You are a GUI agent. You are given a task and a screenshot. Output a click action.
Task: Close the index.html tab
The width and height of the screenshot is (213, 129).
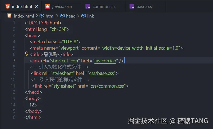pyautogui.click(x=37, y=6)
